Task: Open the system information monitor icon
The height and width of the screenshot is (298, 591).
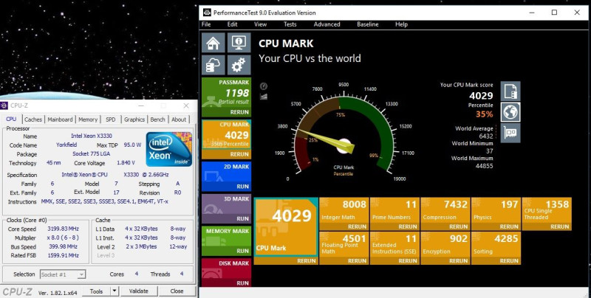Action: (x=239, y=42)
